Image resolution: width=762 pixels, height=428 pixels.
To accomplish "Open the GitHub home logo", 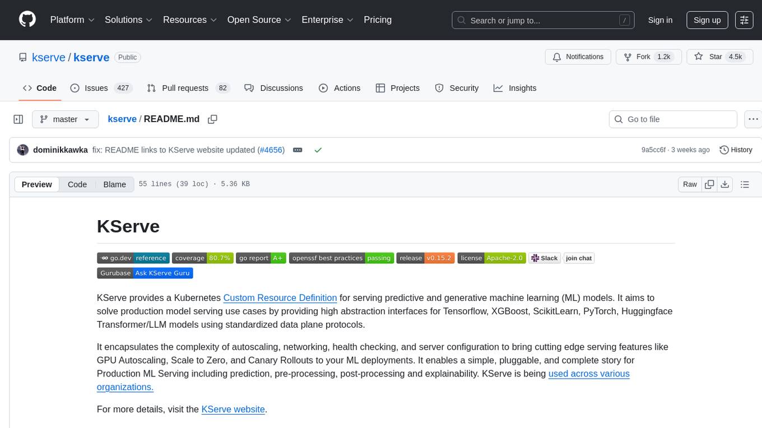I will point(27,20).
